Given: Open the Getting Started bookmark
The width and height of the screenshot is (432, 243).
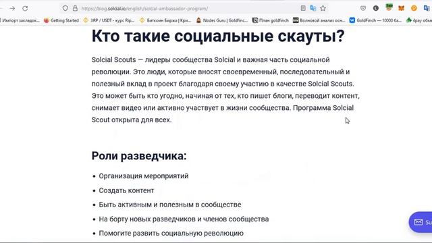Looking at the screenshot, I should [61, 20].
